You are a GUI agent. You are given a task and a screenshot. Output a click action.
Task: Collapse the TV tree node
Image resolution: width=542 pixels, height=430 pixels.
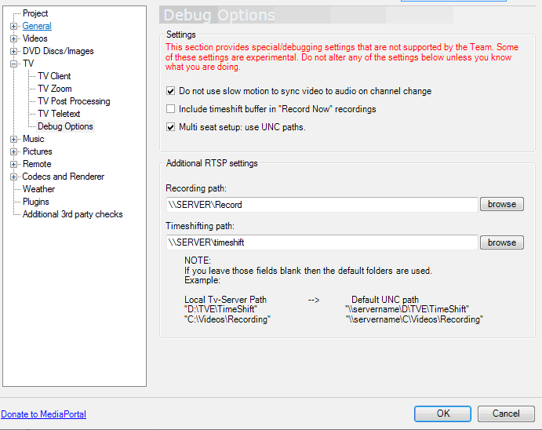pyautogui.click(x=14, y=64)
